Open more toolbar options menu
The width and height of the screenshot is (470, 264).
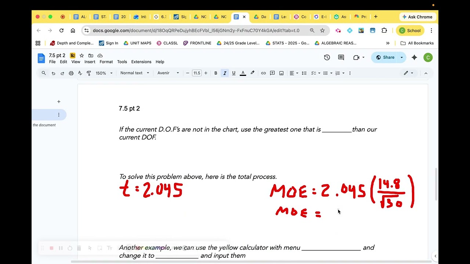(350, 73)
